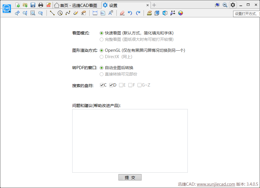
Task: Enable drive F search checkbox
Action: point(130,85)
